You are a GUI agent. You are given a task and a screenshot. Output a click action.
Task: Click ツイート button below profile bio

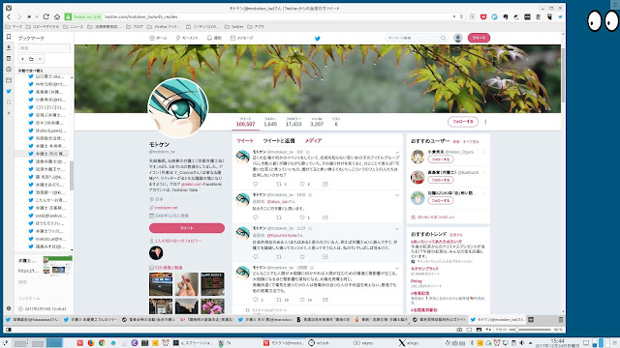[187, 228]
